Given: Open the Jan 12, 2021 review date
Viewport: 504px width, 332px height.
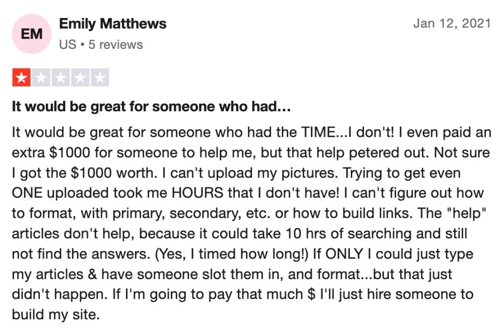Looking at the screenshot, I should (x=452, y=24).
